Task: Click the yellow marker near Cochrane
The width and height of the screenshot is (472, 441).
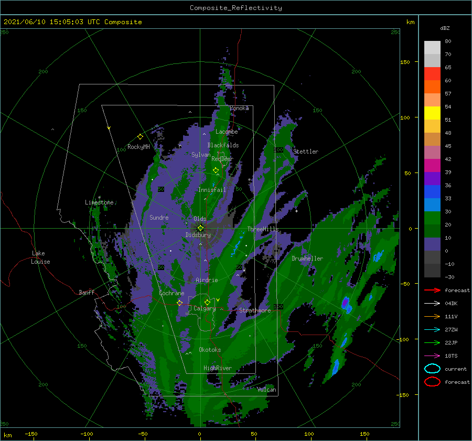Action: [x=180, y=303]
